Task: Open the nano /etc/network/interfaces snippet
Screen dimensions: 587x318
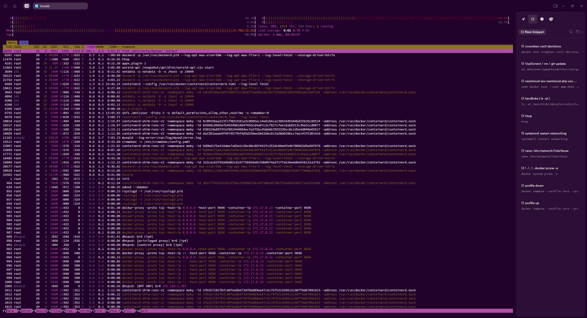Action: (x=550, y=153)
